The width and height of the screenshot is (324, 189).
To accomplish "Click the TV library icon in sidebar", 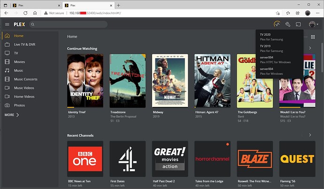I will pos(7,53).
